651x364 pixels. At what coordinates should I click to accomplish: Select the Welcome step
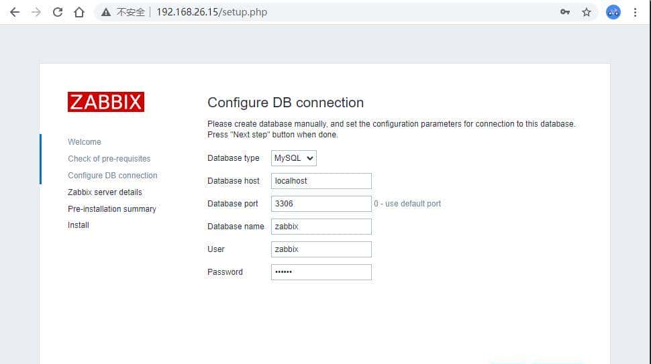(x=85, y=142)
